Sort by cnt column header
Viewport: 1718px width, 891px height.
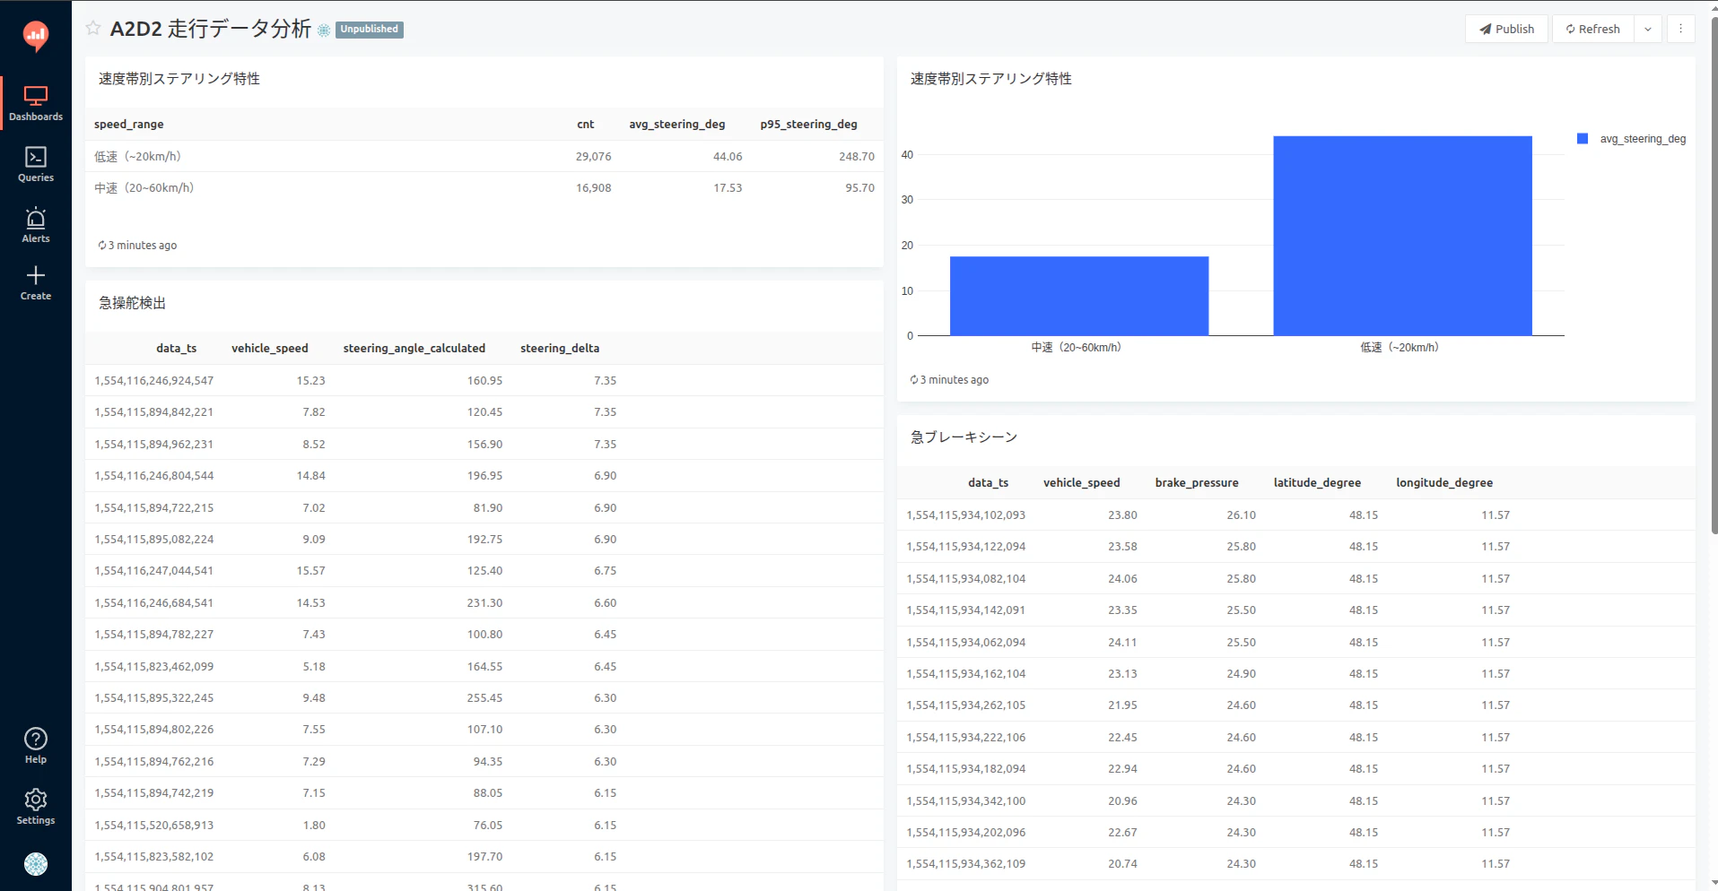click(x=585, y=125)
